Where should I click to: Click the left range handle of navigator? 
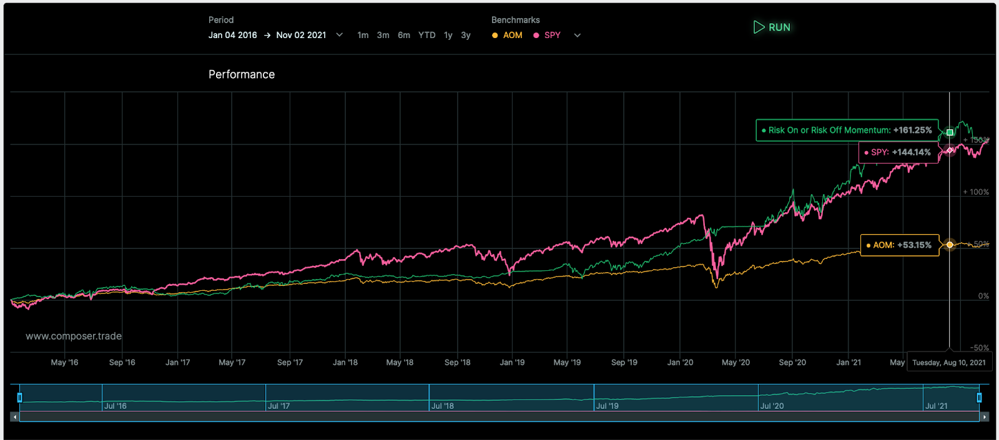(19, 398)
